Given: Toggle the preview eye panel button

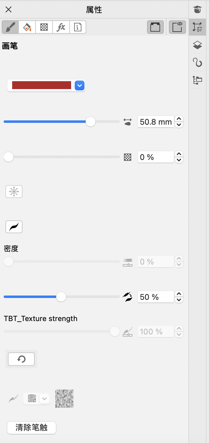Looking at the screenshot, I should (x=177, y=27).
